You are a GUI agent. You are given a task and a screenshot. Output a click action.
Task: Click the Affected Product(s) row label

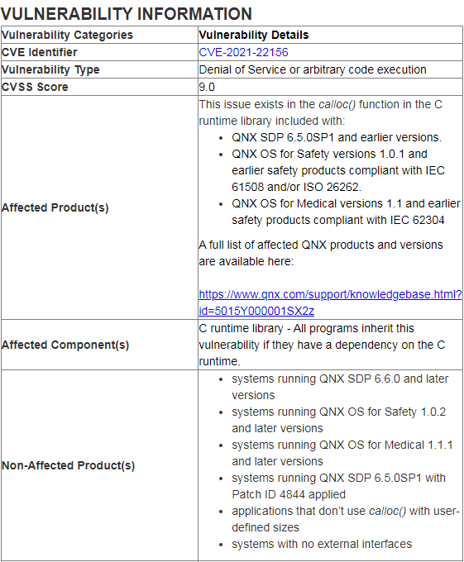[55, 207]
